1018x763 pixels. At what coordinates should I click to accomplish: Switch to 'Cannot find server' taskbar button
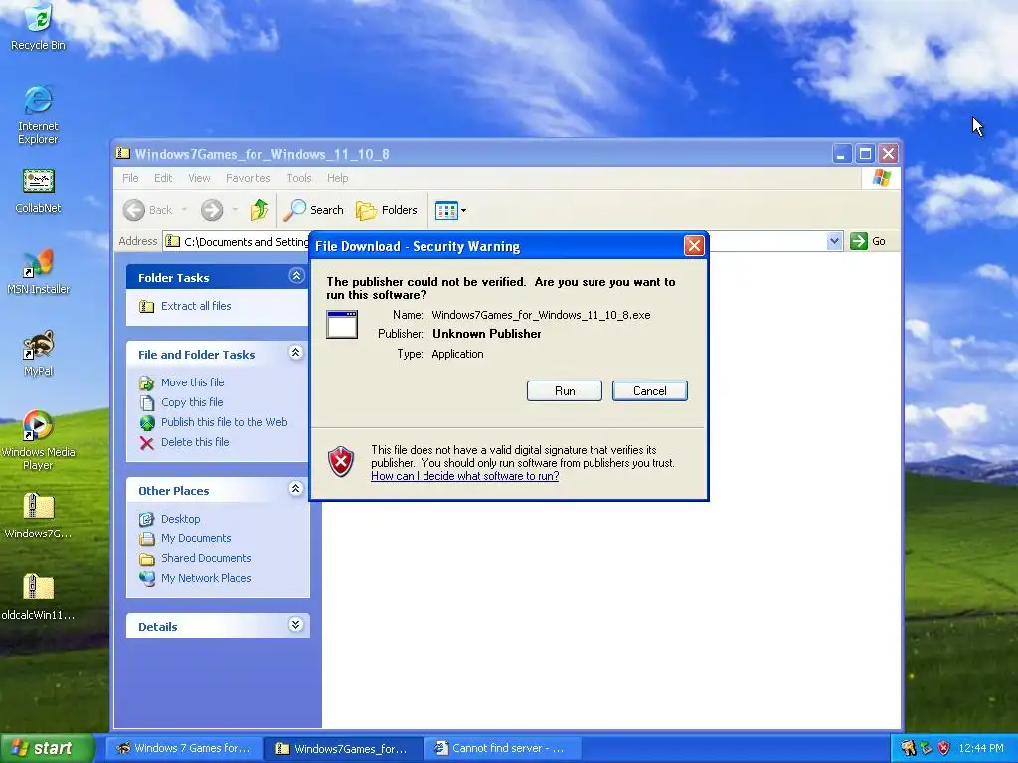pos(501,749)
